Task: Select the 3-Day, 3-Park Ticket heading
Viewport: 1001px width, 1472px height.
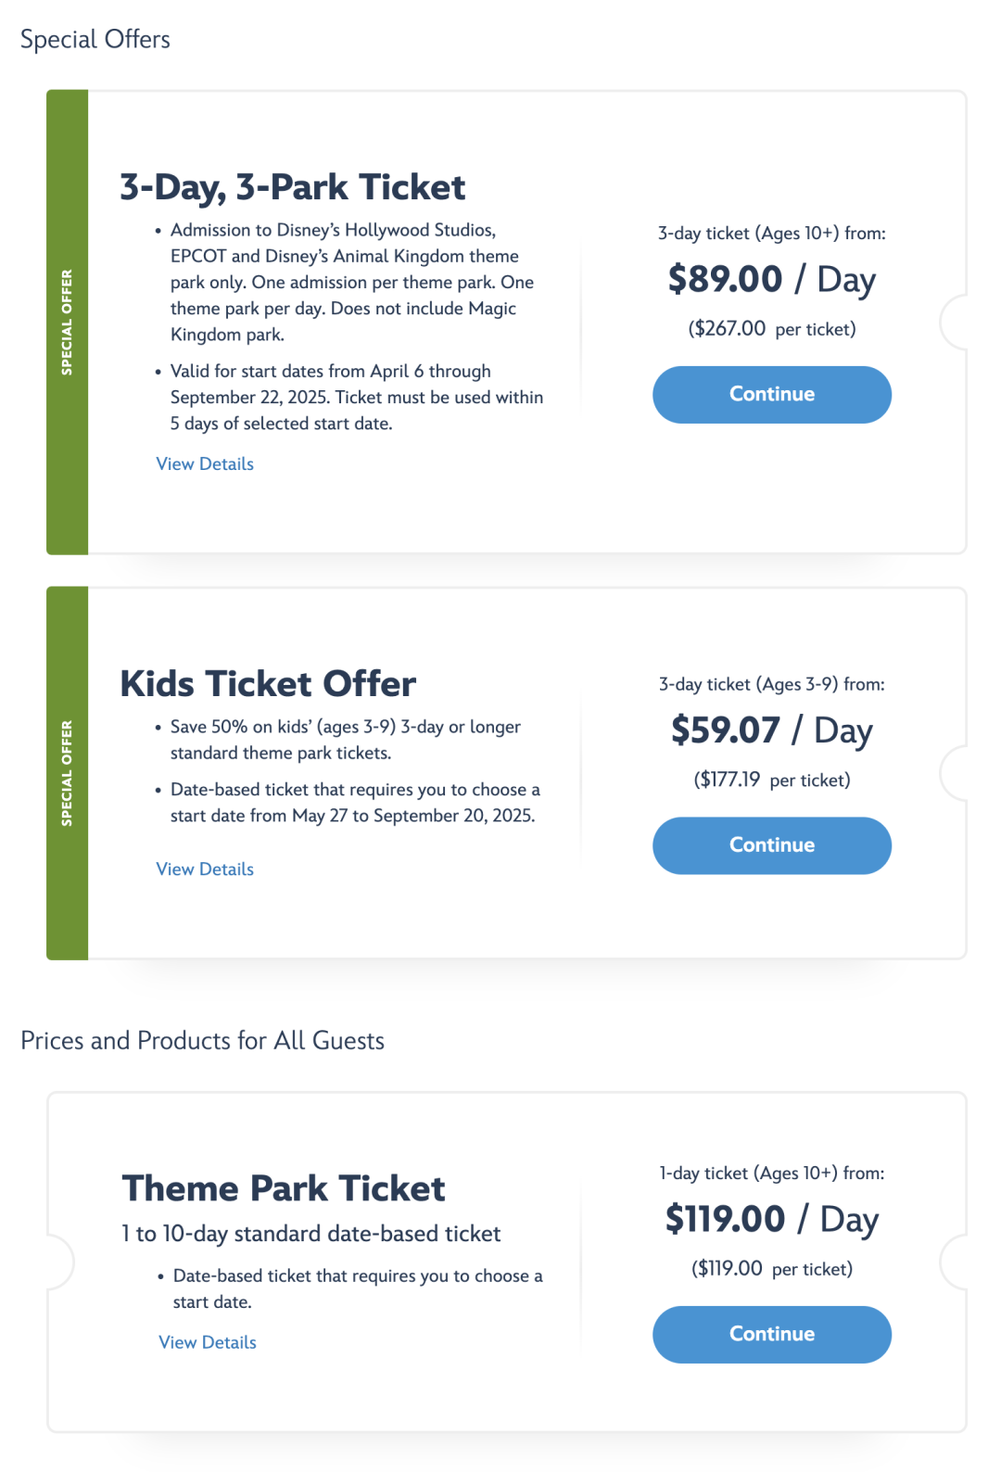Action: [293, 187]
